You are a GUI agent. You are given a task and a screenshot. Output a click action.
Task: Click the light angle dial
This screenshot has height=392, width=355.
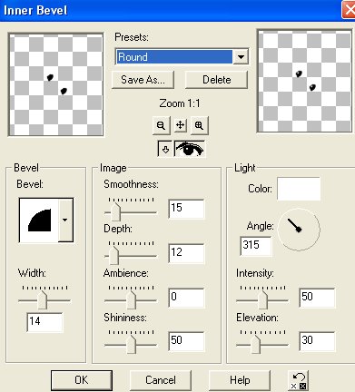coord(299,230)
